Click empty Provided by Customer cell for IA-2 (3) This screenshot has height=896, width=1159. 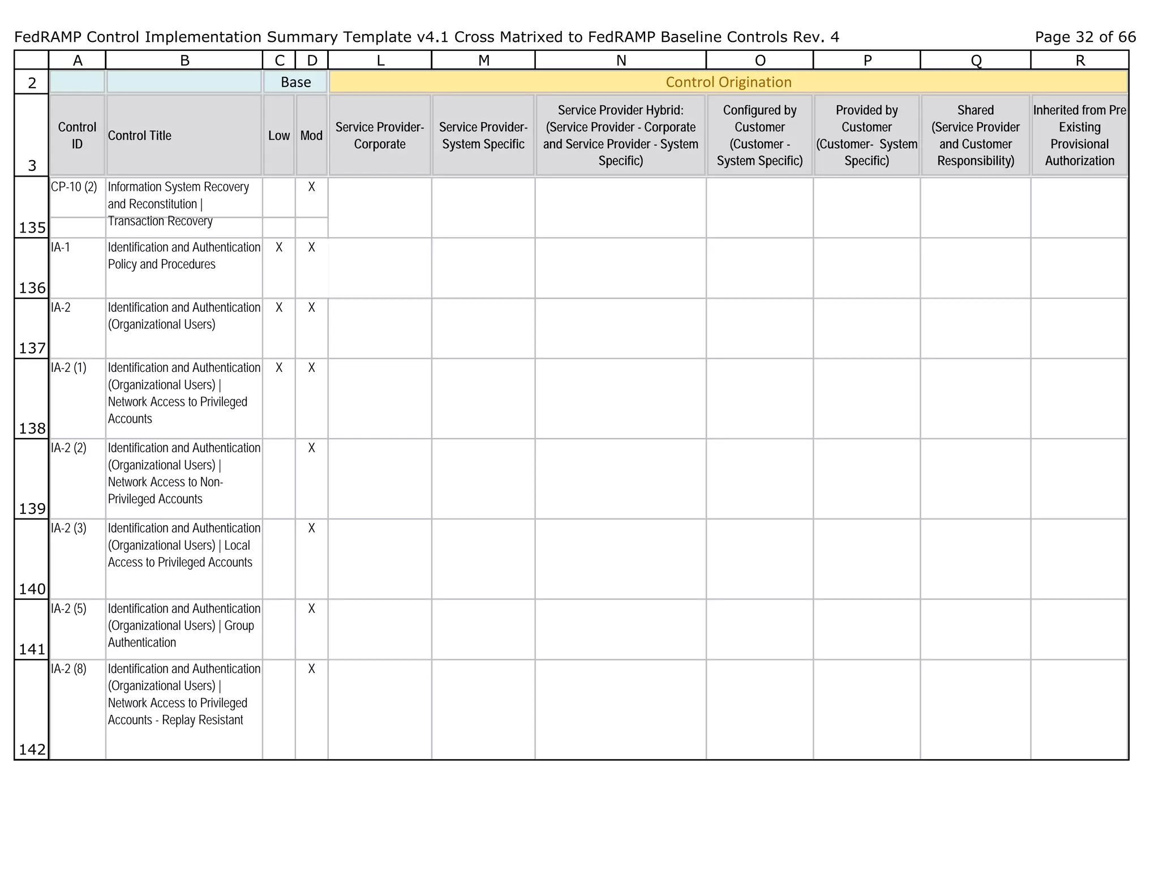[x=866, y=559]
